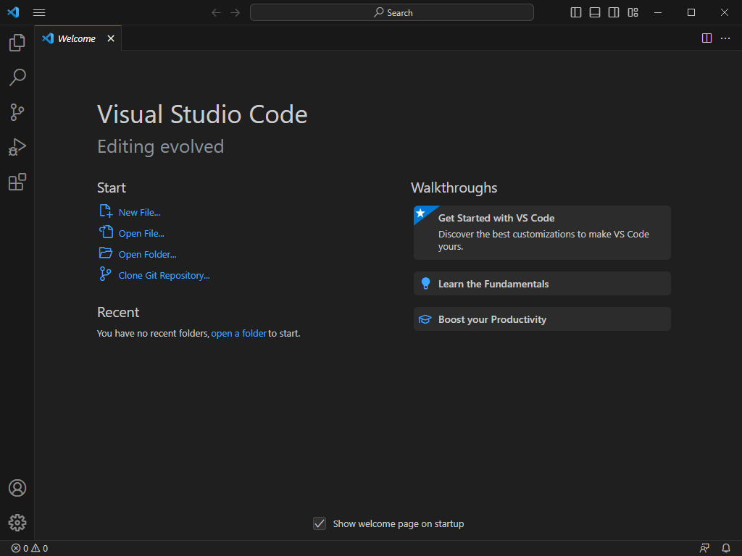Click the Clone Git Repository branch icon
Viewport: 742px width, 556px height.
pyautogui.click(x=105, y=274)
